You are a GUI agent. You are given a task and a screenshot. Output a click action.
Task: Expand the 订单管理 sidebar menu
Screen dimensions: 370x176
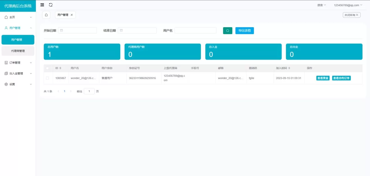[18, 63]
